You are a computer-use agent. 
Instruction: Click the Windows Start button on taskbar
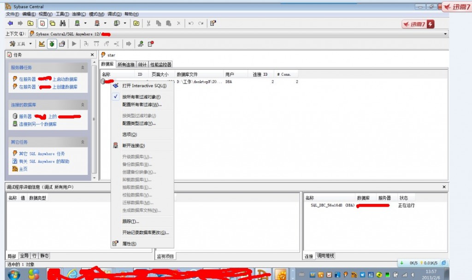14,274
